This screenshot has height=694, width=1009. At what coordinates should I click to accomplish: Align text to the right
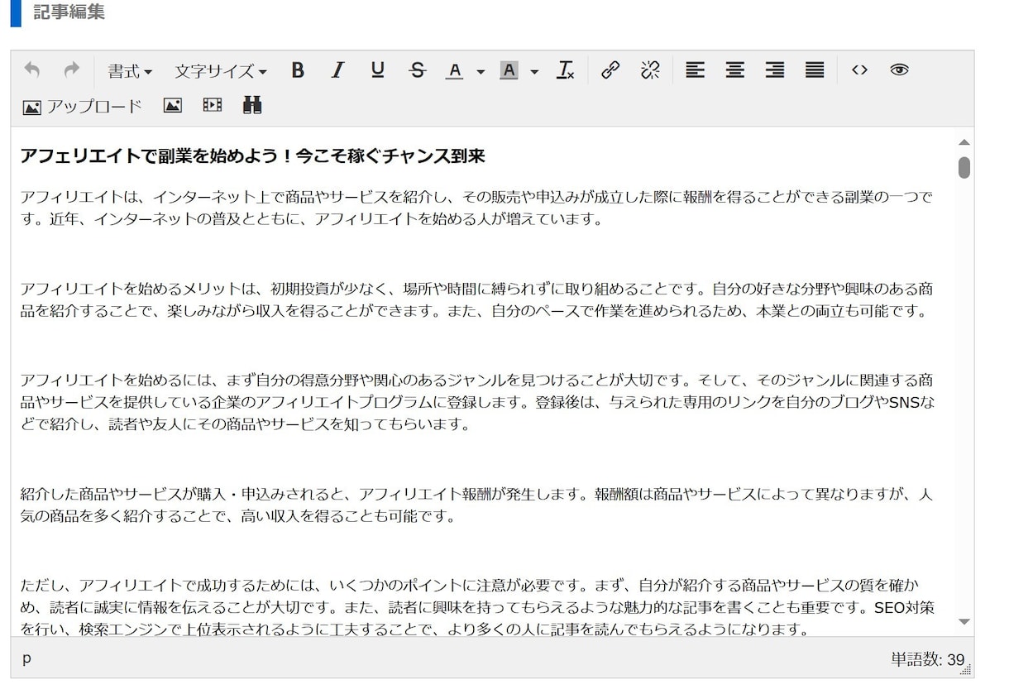775,70
